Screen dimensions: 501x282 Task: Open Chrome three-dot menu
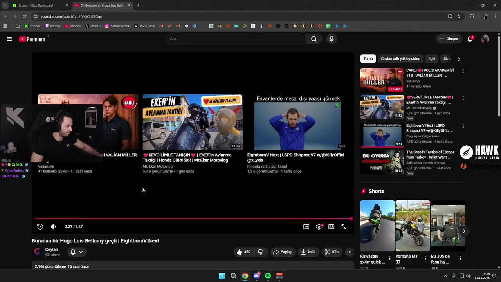495,16
